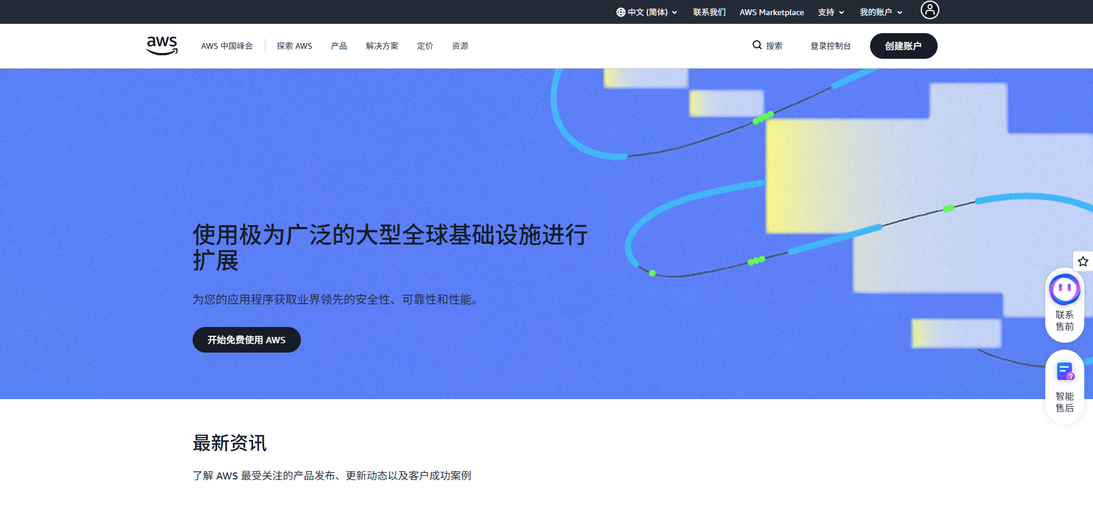Image resolution: width=1093 pixels, height=512 pixels.
Task: Open the 探索 AWS menu
Action: (x=294, y=46)
